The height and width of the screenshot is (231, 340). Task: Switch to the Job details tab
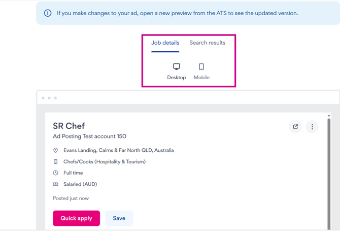(165, 43)
